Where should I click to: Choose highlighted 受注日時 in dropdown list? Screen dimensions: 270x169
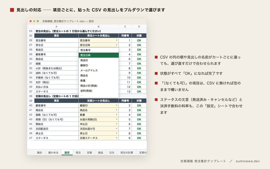99,55
